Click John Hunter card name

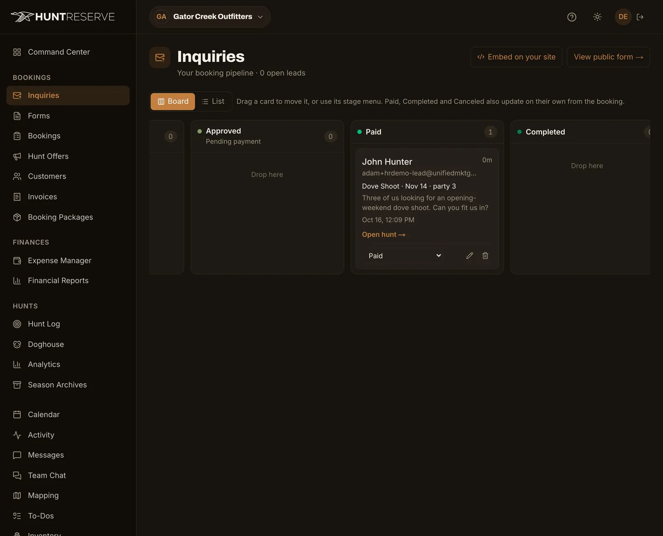tap(387, 162)
